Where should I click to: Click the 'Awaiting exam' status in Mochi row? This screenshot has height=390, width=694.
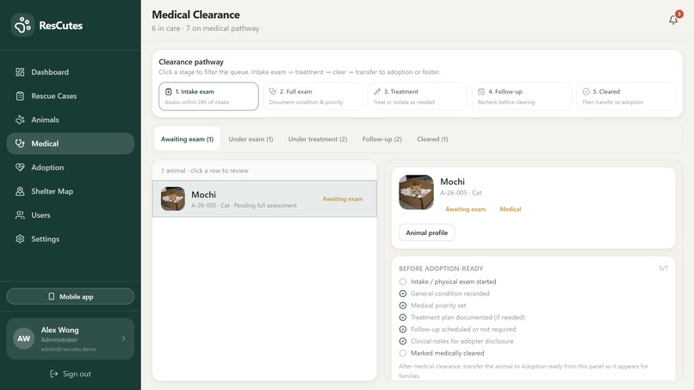[x=343, y=199]
